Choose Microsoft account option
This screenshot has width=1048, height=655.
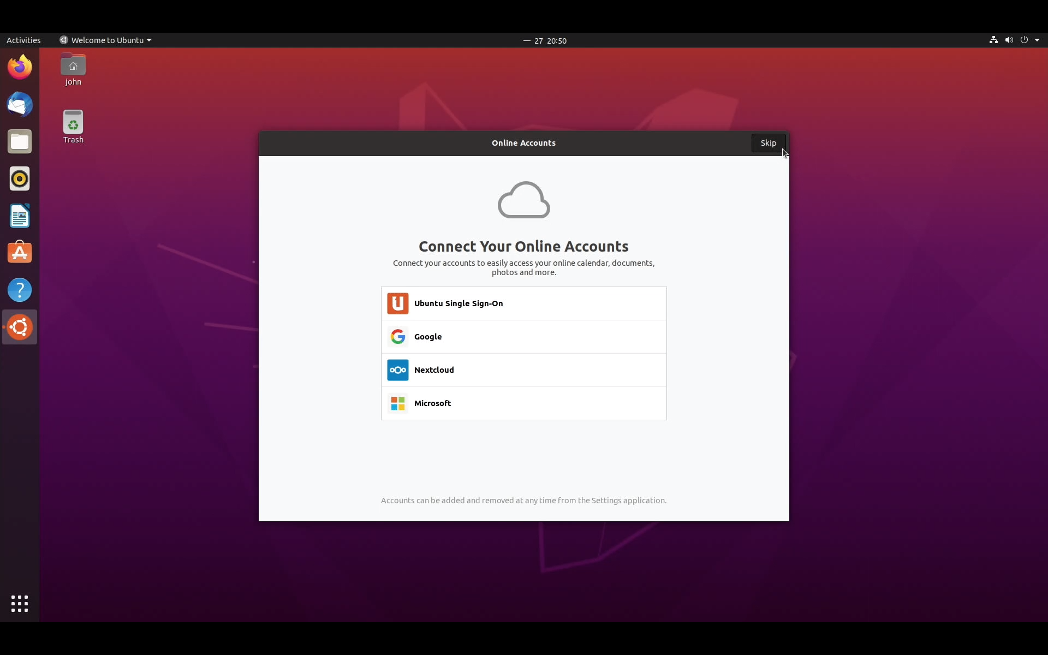click(x=524, y=403)
